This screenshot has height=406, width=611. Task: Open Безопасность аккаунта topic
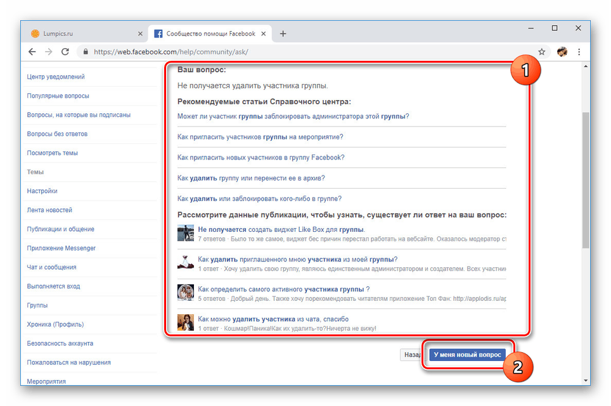(x=60, y=344)
